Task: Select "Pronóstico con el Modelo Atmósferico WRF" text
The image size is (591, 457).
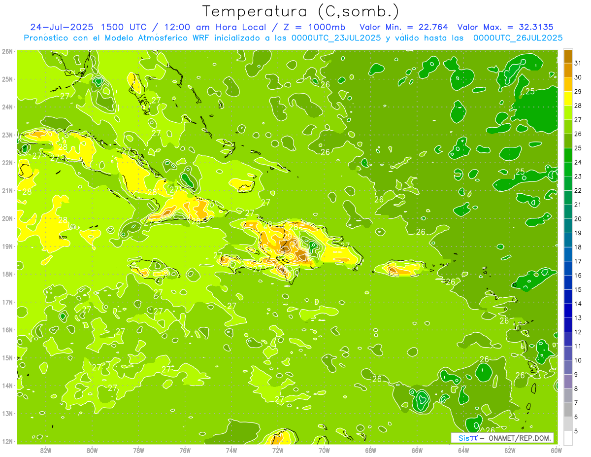Action: 118,38
